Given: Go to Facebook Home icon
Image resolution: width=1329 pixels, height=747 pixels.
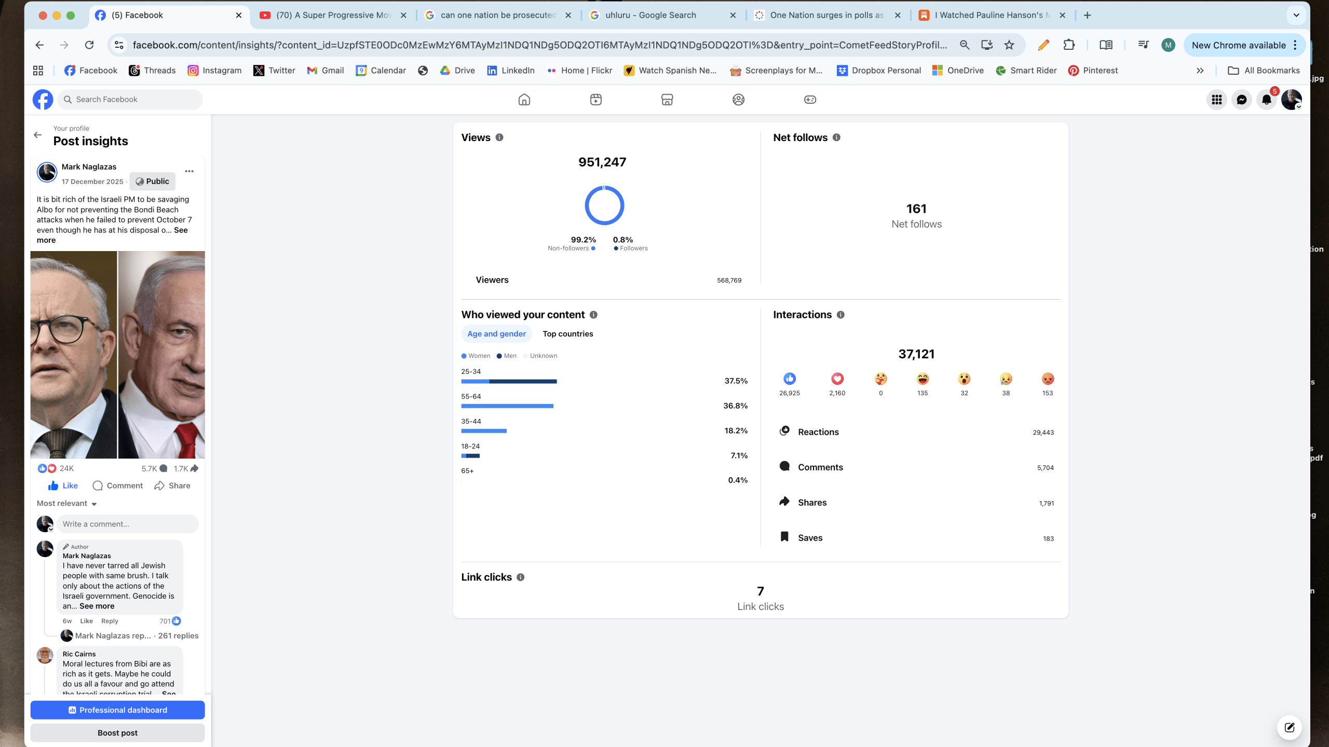Looking at the screenshot, I should coord(524,100).
